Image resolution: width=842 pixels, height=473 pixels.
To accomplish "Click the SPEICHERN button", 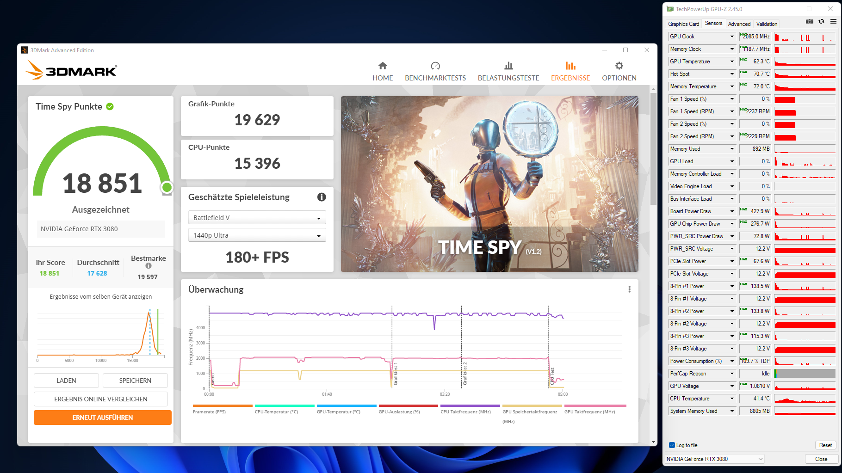I will (135, 381).
